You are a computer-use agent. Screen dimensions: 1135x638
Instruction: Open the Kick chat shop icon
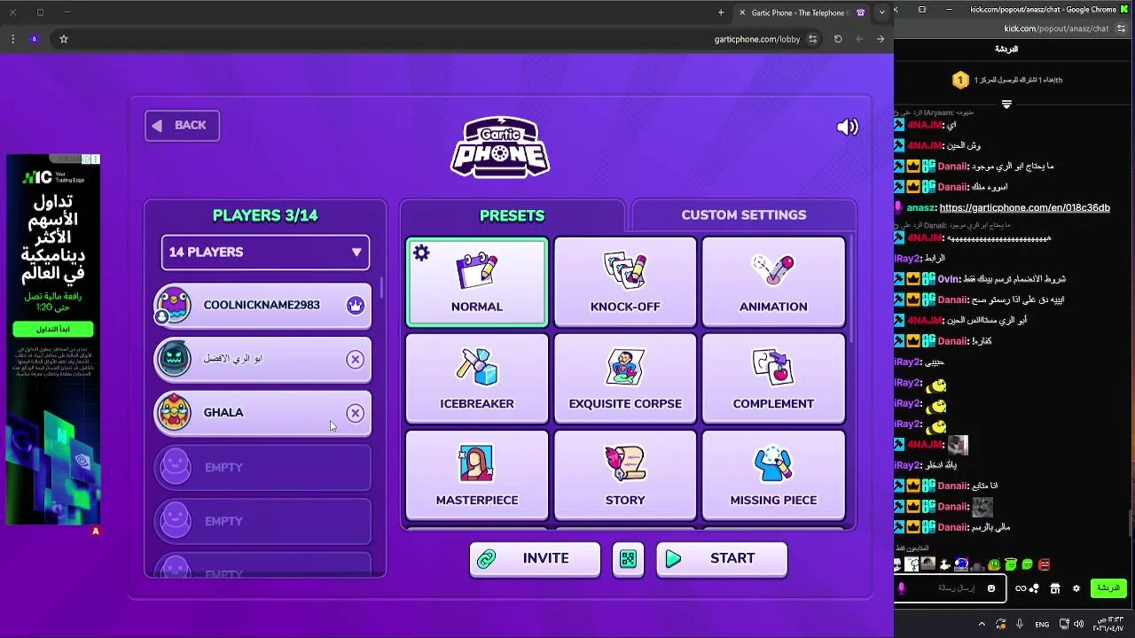click(1055, 588)
